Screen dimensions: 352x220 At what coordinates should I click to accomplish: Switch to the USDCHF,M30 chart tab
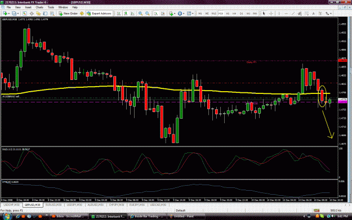coord(12,205)
